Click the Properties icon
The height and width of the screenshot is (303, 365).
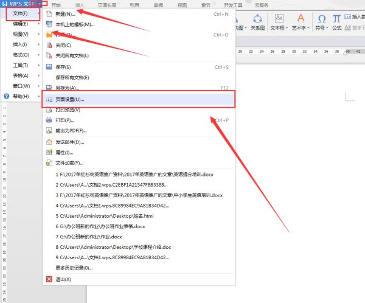(49, 153)
